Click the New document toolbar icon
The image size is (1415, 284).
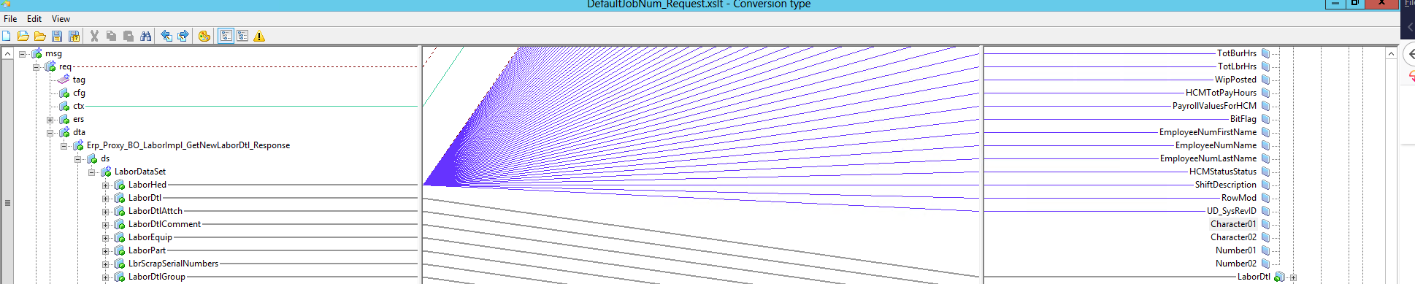(7, 36)
